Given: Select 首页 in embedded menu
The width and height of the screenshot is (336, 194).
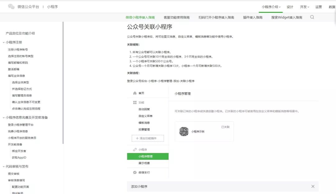Looking at the screenshot, I should point(142,93).
